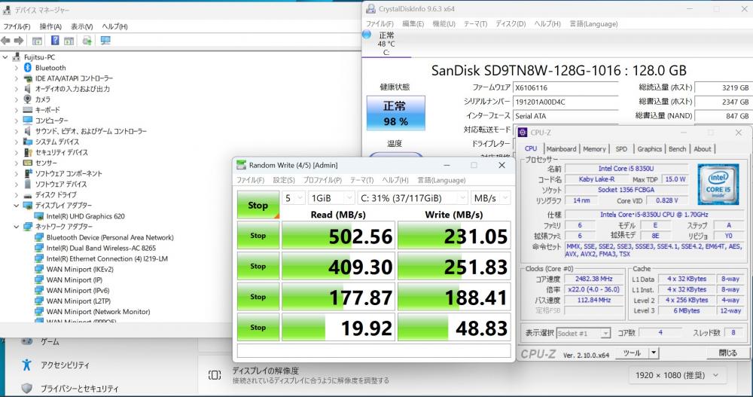Click the Help icon in Device Manager toolbar

(x=55, y=41)
